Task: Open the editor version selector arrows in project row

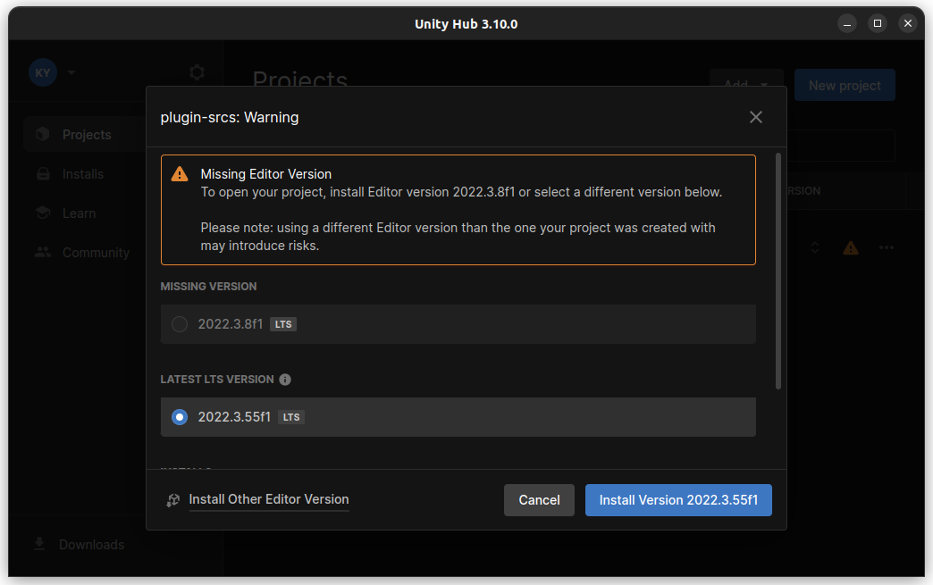Action: click(x=815, y=247)
